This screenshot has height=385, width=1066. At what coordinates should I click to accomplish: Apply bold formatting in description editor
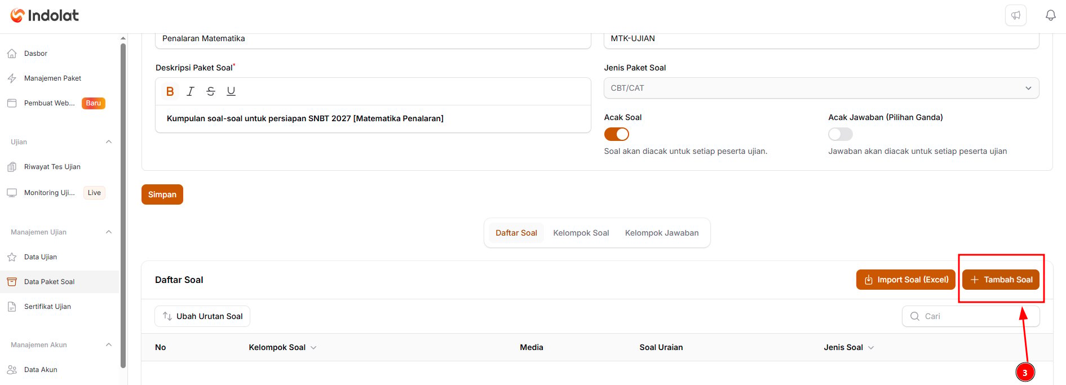[170, 91]
